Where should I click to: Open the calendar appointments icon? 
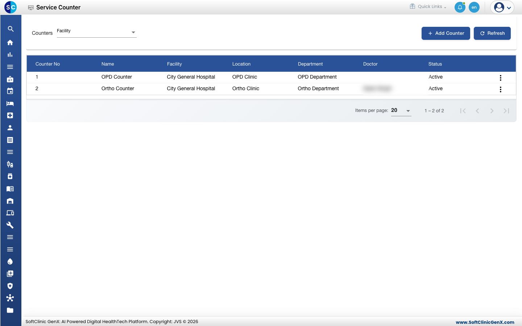pos(10,91)
